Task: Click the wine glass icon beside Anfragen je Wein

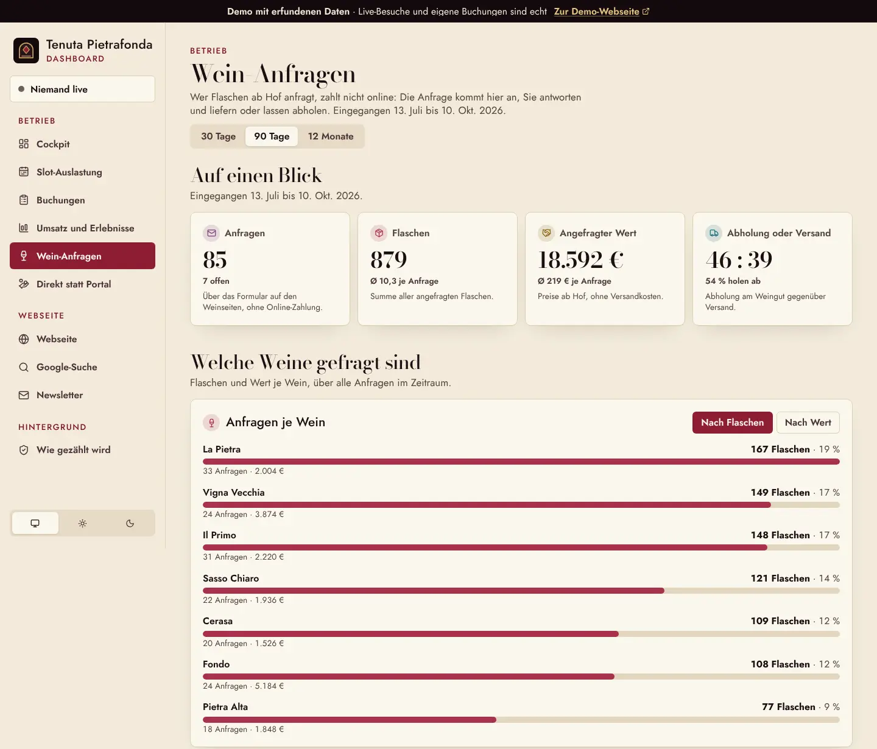Action: coord(211,423)
